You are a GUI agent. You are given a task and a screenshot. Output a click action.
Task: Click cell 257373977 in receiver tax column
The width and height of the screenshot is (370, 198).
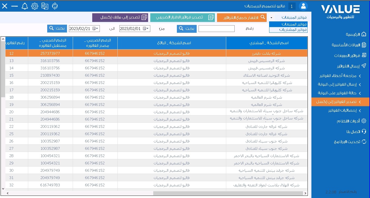[50, 53]
